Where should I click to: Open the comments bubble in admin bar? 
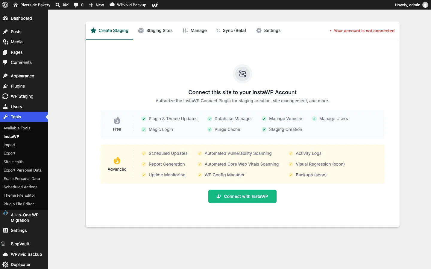click(79, 5)
